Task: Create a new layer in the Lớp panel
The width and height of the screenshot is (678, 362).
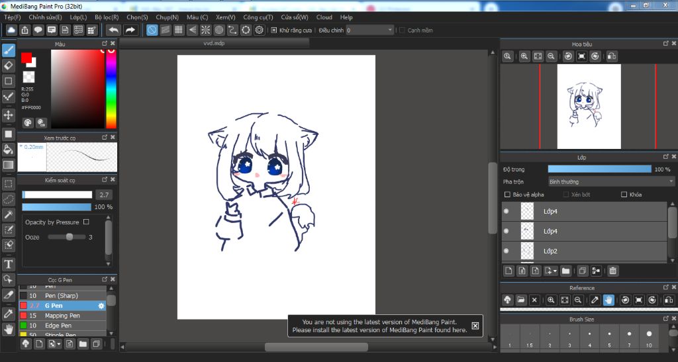Action: pyautogui.click(x=508, y=271)
